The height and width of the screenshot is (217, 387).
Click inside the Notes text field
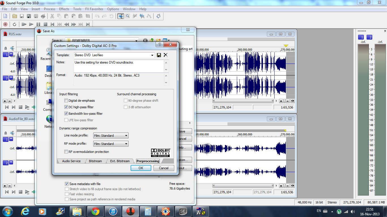coord(119,66)
